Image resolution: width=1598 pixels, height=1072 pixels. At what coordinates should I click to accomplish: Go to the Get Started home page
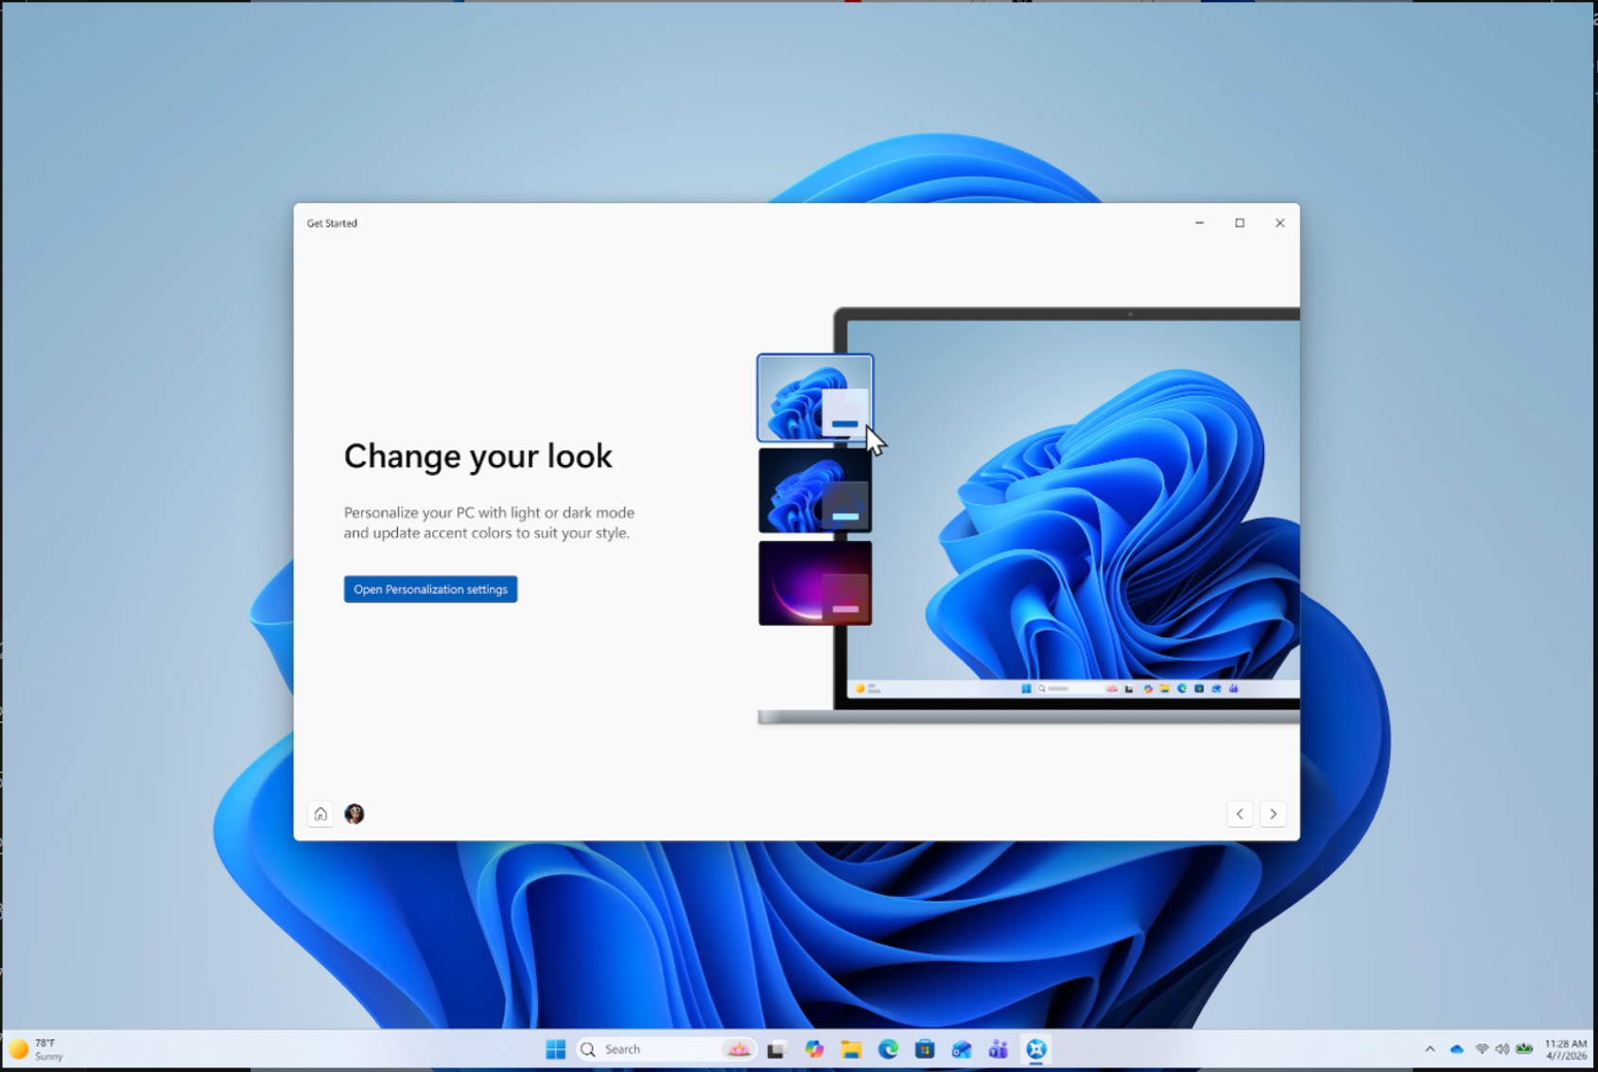(321, 814)
